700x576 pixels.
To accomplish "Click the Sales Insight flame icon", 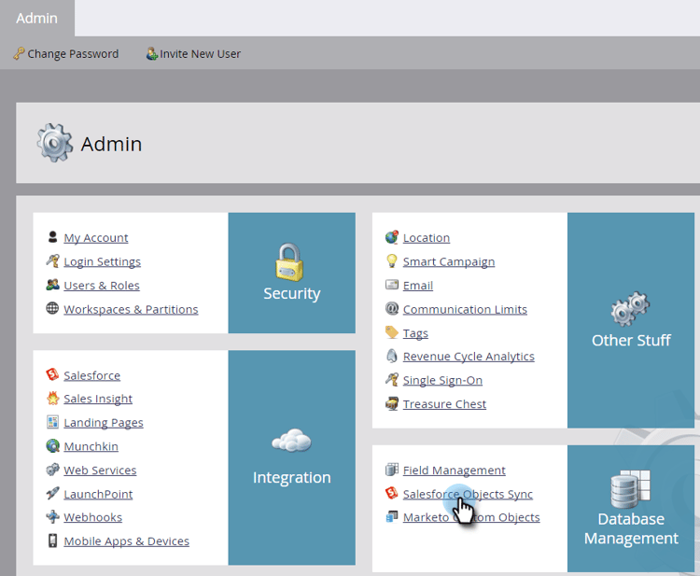I will [x=52, y=398].
